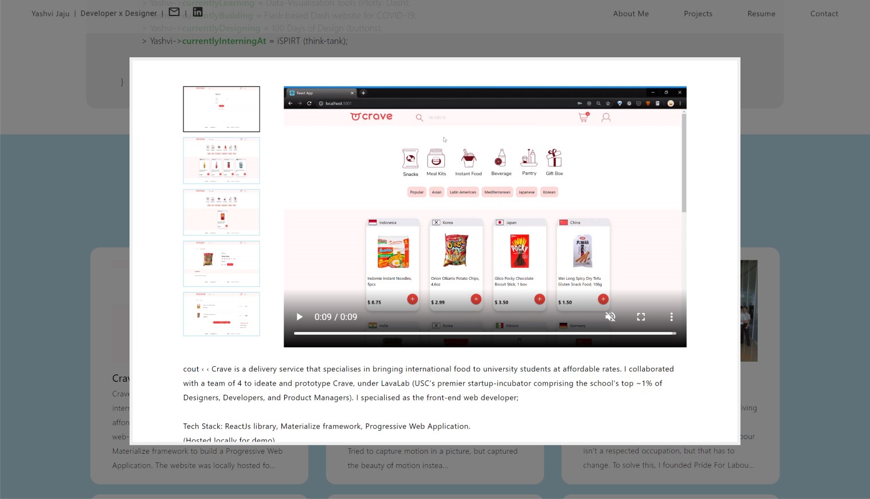Select the first thumbnail showing the sign-in page
The height and width of the screenshot is (499, 870).
pyautogui.click(x=221, y=109)
